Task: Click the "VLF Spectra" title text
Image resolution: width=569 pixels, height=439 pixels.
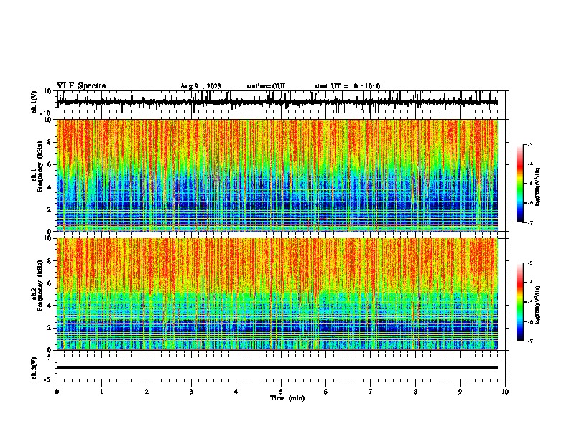Action: click(x=81, y=86)
